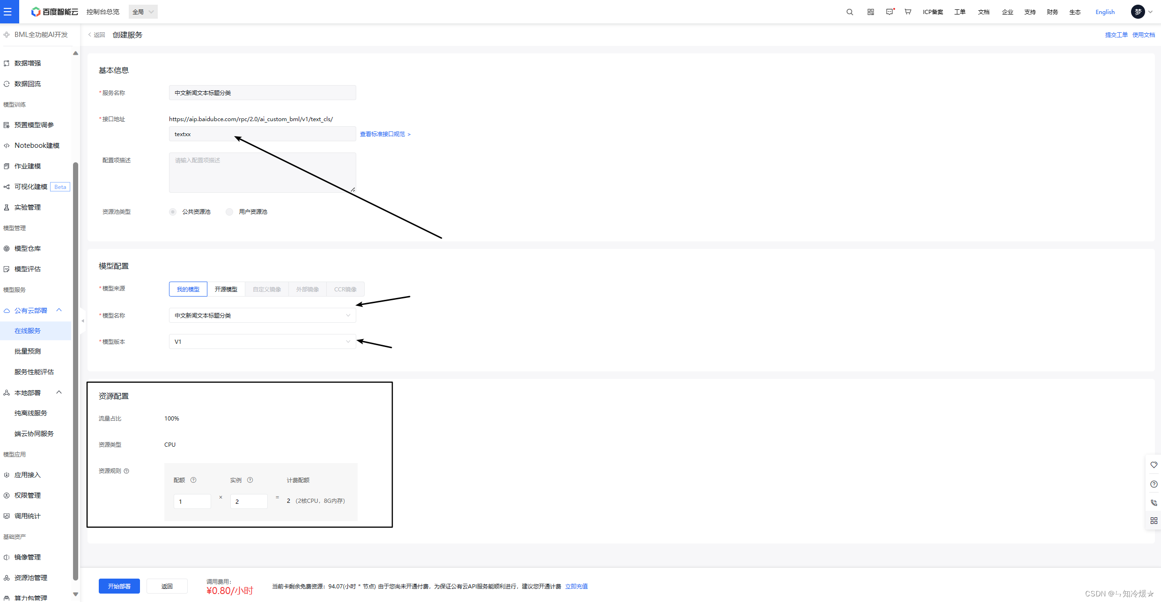Click the help icon next to 配额
The width and height of the screenshot is (1161, 602).
point(193,480)
